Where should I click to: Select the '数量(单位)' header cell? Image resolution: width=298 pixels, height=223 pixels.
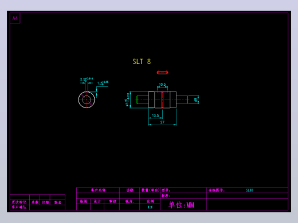point(150,190)
